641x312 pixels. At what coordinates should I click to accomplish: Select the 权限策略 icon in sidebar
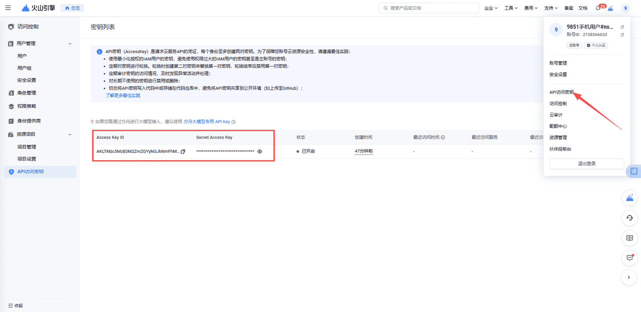pos(12,106)
